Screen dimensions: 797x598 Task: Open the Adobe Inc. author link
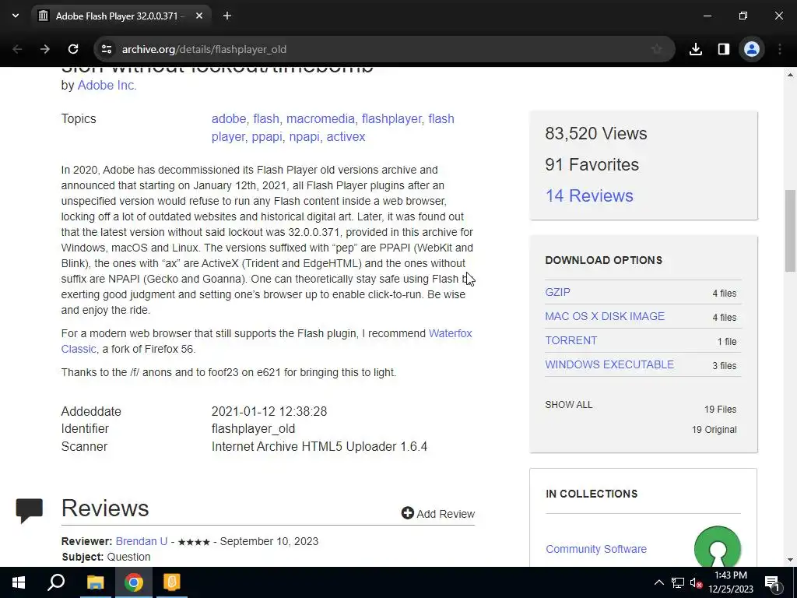[x=107, y=86]
